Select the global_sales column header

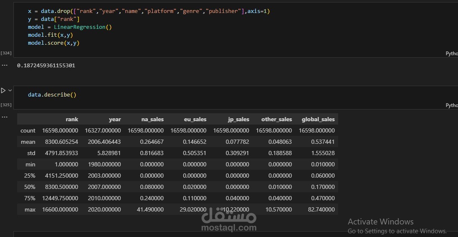(x=318, y=119)
